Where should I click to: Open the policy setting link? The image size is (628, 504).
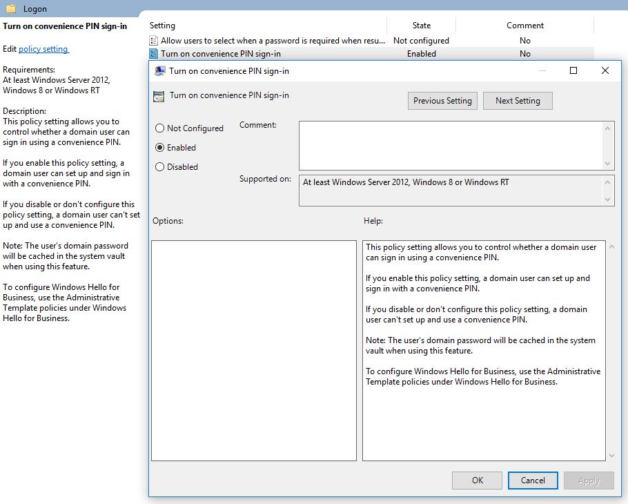pos(42,48)
